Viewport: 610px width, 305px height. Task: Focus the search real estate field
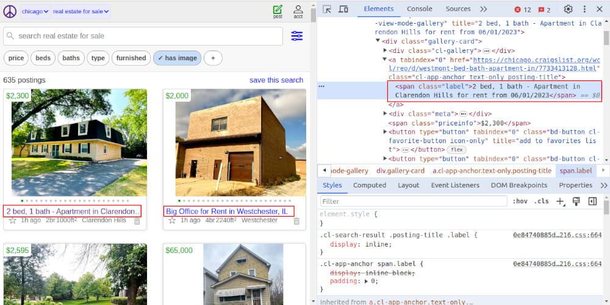[x=143, y=36]
